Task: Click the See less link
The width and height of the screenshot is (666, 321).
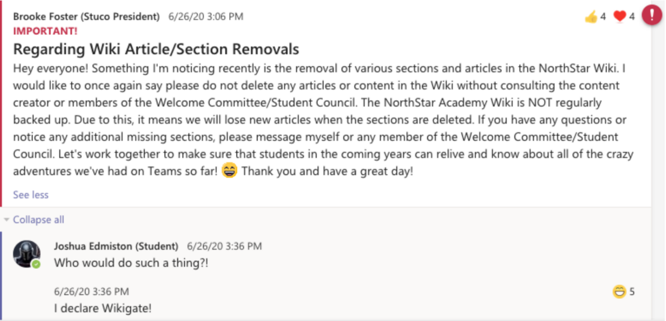Action: (x=30, y=195)
